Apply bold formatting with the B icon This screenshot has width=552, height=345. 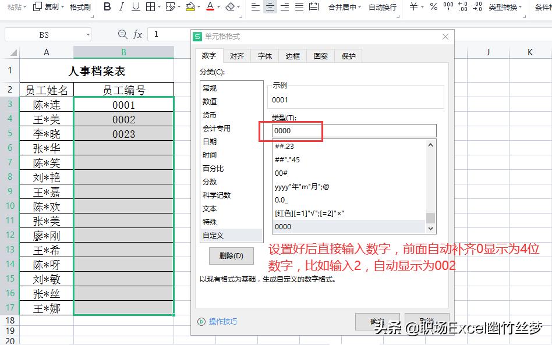tap(107, 8)
